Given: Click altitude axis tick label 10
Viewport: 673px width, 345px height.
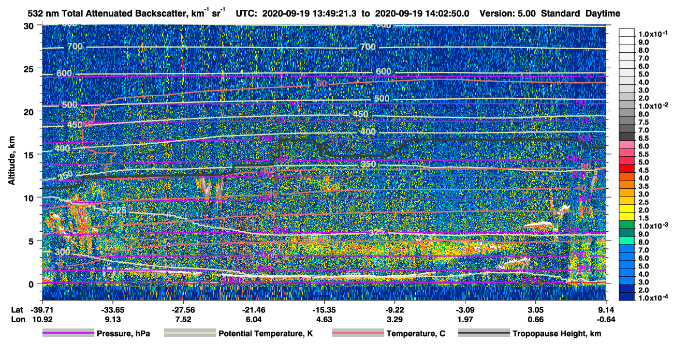Looking at the screenshot, I should click(30, 198).
